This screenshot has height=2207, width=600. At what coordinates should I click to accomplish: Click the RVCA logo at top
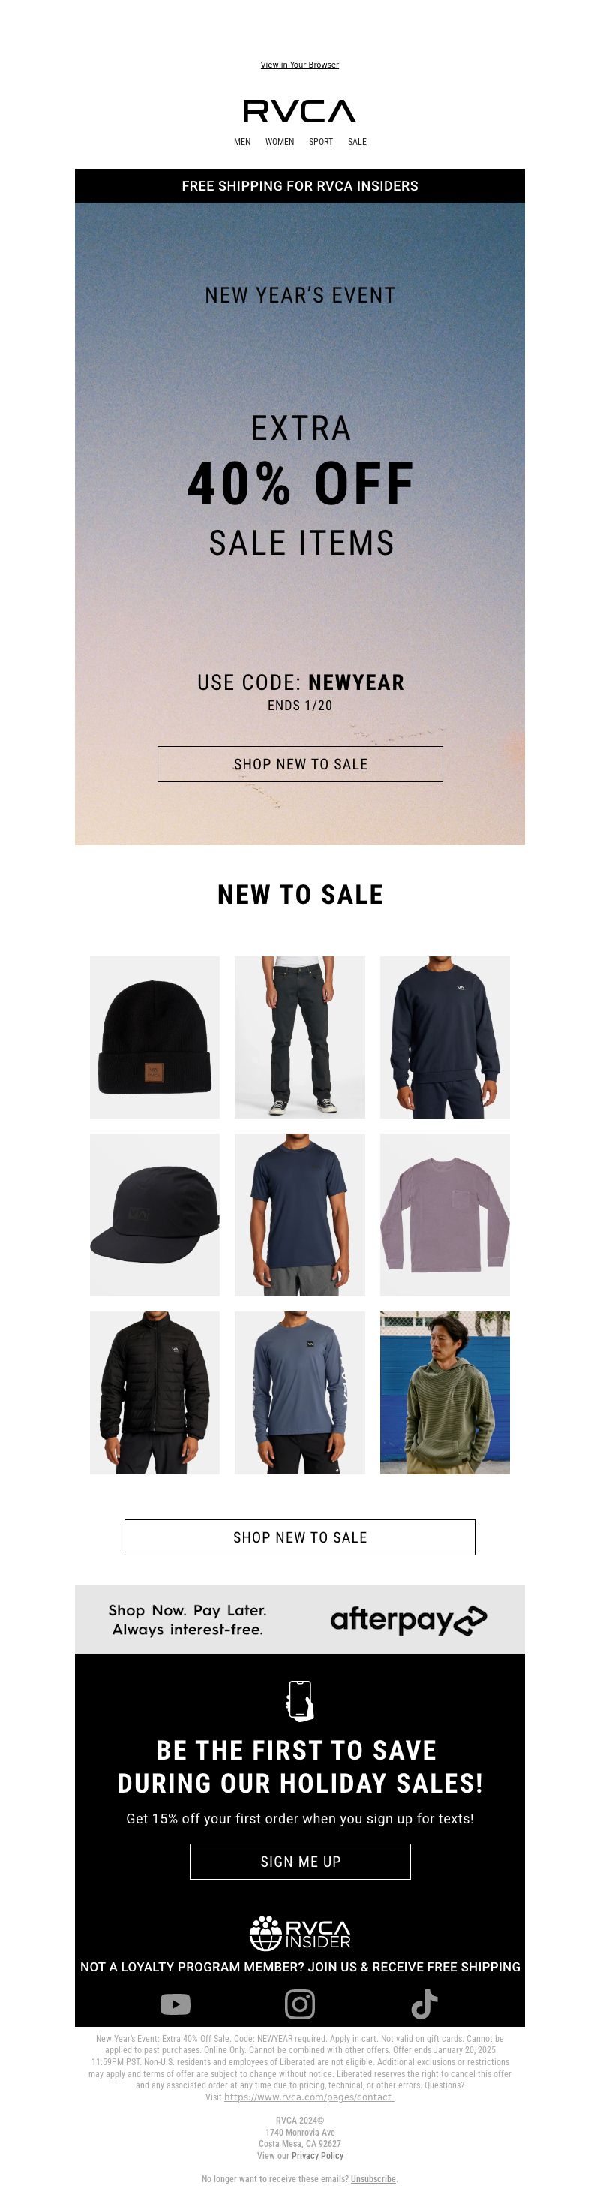pyautogui.click(x=299, y=111)
